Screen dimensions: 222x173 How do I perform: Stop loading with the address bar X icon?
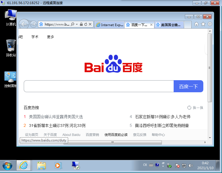point(90,24)
